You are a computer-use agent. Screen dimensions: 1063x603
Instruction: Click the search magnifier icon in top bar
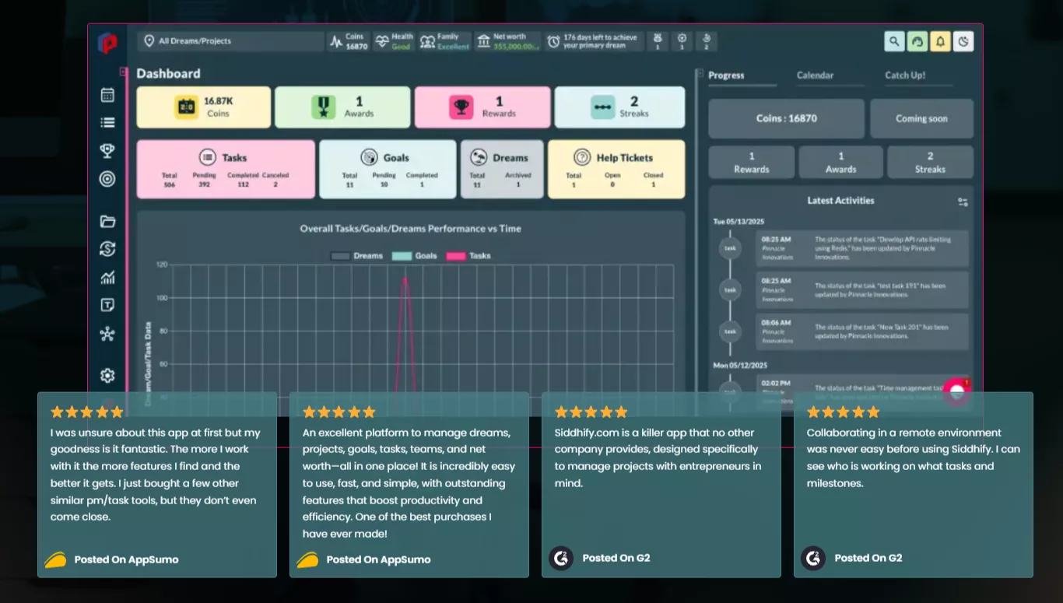[x=894, y=41]
